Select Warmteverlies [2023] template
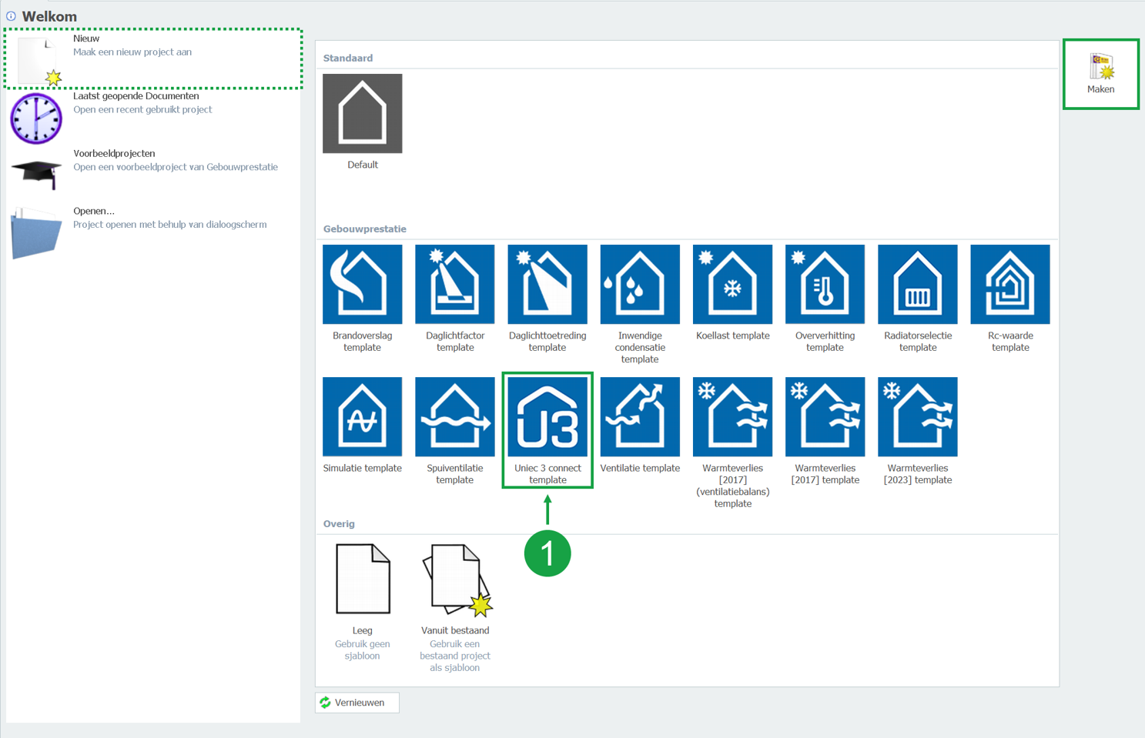Screen dimensions: 1145x738 coord(917,417)
